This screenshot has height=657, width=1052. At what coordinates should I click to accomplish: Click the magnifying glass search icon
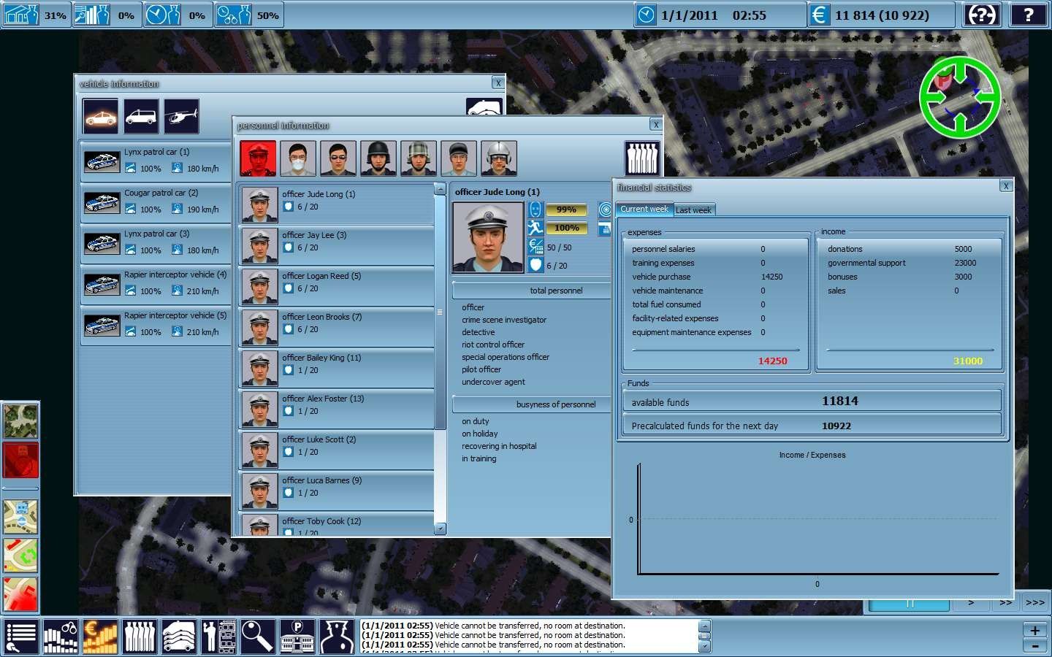[x=257, y=636]
